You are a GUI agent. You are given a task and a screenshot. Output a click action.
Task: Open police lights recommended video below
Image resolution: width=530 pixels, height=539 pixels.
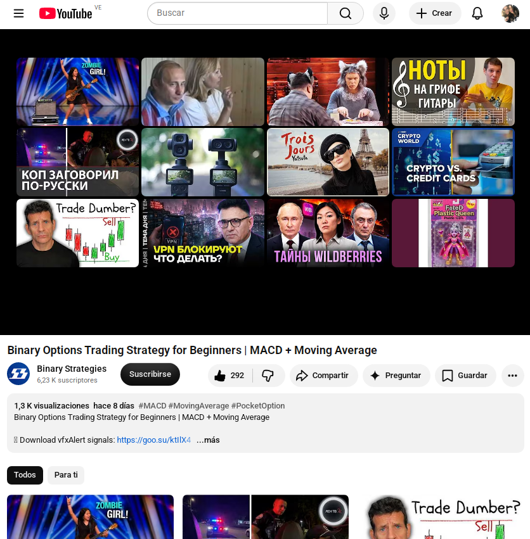tap(266, 517)
